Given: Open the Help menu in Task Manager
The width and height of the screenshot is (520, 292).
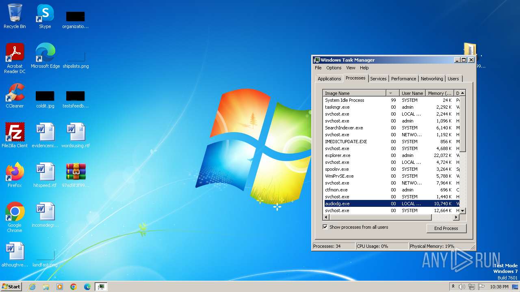Looking at the screenshot, I should (364, 68).
